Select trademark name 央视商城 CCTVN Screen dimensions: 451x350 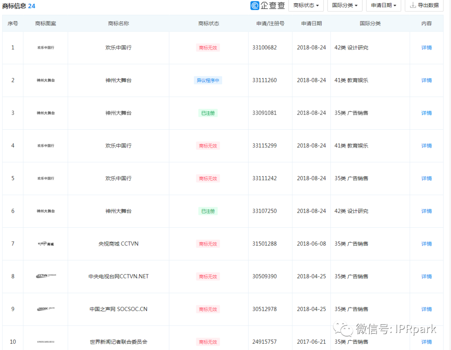point(119,244)
